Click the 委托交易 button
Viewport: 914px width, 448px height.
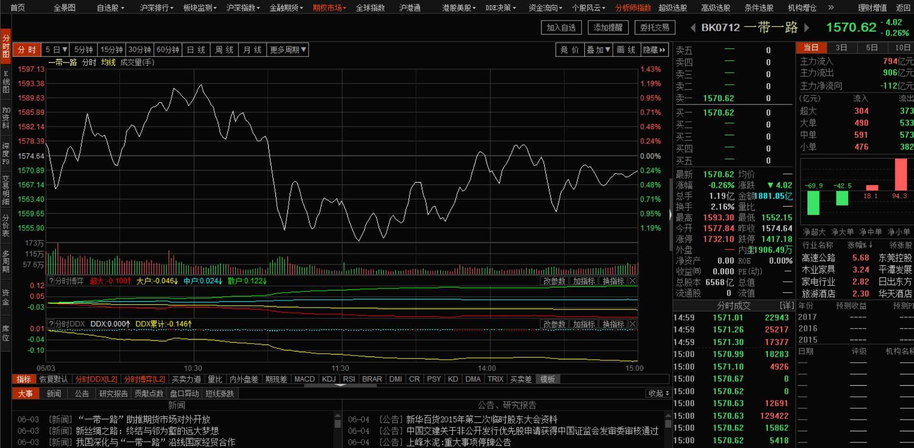654,28
